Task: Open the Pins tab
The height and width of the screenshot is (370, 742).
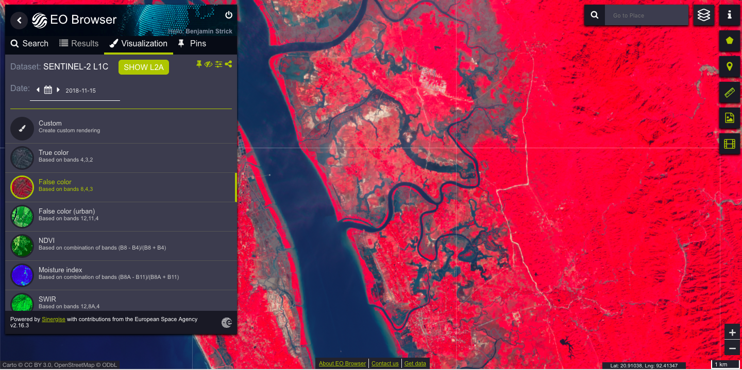Action: 192,44
